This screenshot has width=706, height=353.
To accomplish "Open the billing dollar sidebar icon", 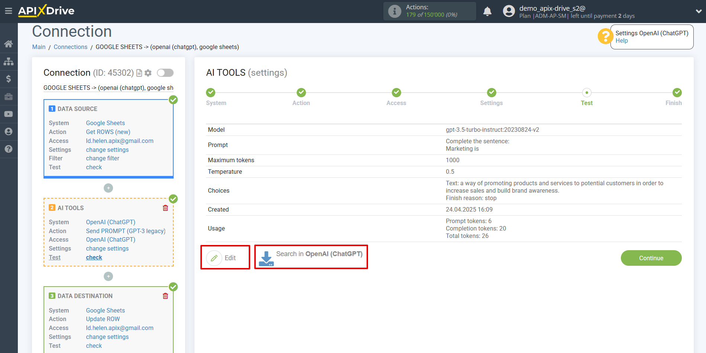I will pyautogui.click(x=9, y=79).
